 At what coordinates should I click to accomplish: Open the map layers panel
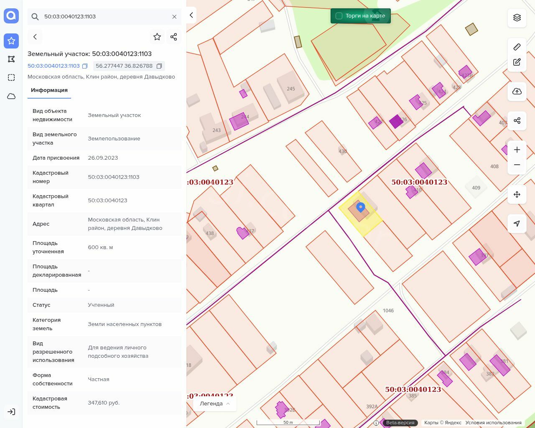(517, 18)
